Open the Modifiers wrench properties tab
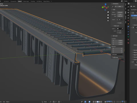The width and height of the screenshot is (137, 103). point(128,27)
